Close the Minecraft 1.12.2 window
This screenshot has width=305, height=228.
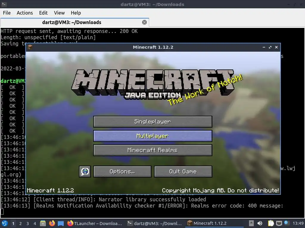(276, 47)
